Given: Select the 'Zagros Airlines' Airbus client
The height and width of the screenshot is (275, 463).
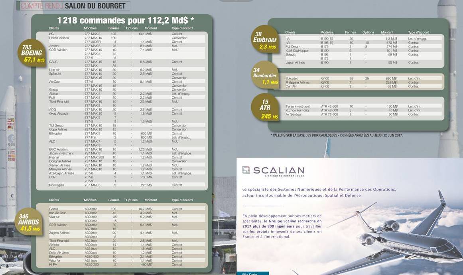Looking at the screenshot, I should 59,233.
